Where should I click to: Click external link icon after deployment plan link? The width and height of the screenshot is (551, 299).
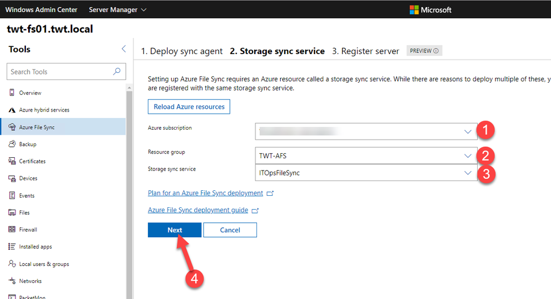tap(270, 193)
